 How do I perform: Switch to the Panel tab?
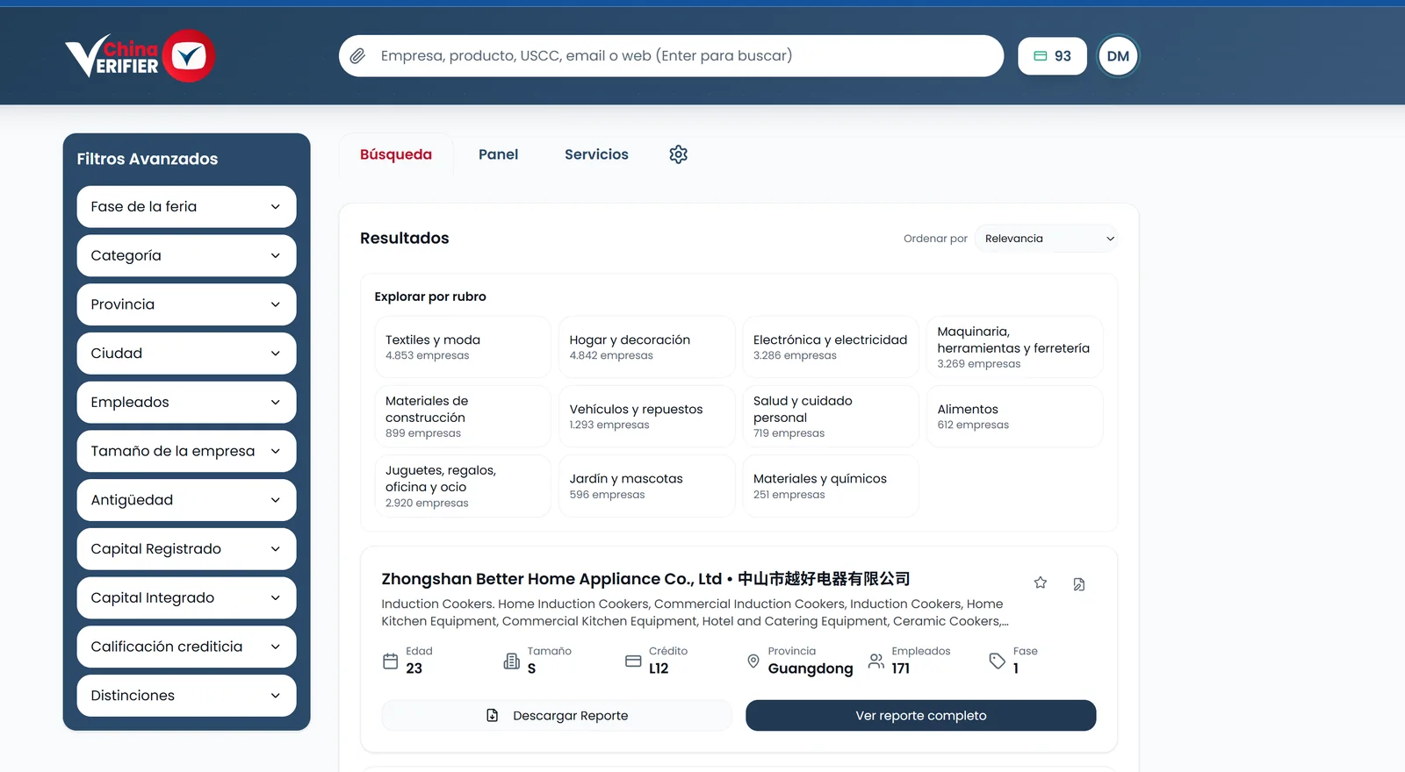click(x=498, y=154)
